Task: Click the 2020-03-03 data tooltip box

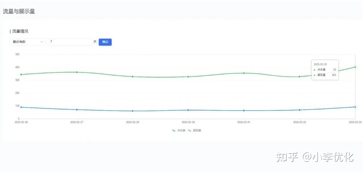Action: pyautogui.click(x=324, y=70)
